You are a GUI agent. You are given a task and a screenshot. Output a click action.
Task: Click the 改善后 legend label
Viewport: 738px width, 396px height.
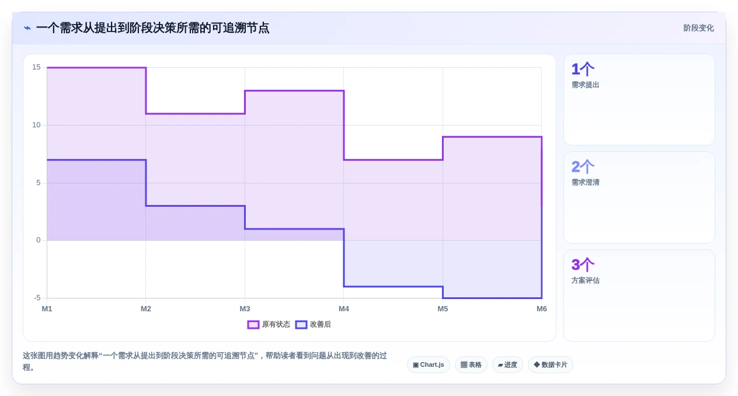click(x=321, y=325)
